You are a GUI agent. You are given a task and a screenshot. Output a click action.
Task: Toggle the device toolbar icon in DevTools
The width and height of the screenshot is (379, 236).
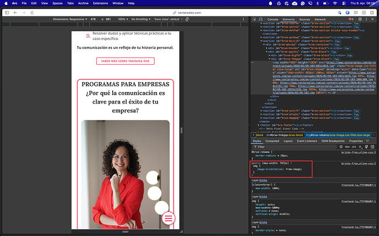[x=260, y=19]
